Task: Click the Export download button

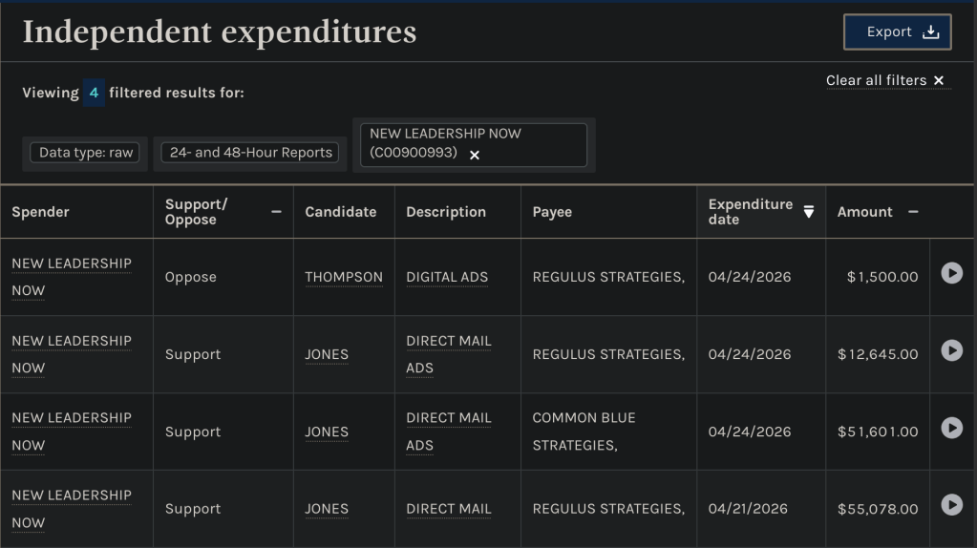Action: (897, 32)
